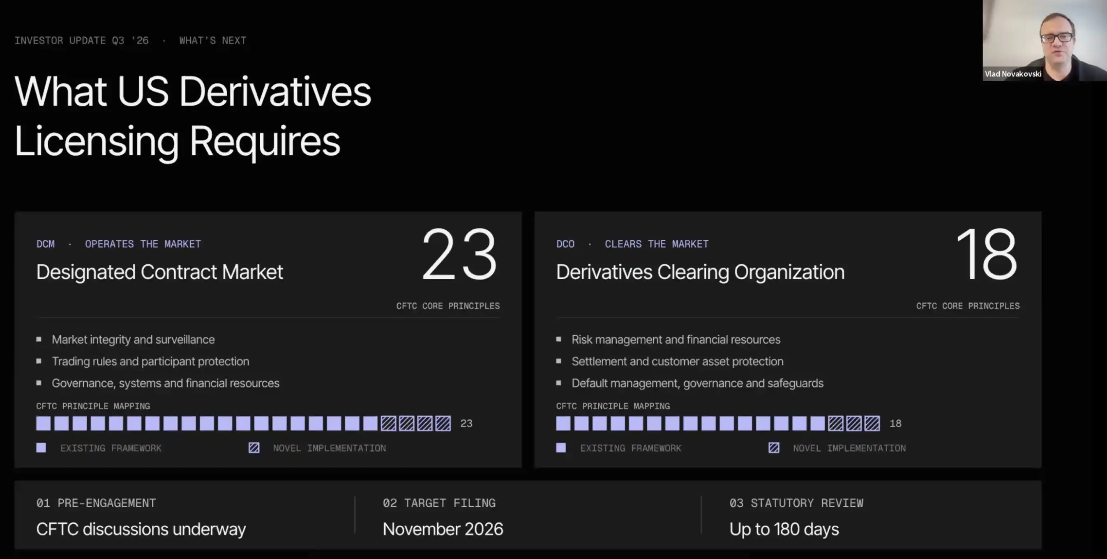Click '02 TARGET FILING' step label
This screenshot has width=1107, height=559.
[x=439, y=503]
